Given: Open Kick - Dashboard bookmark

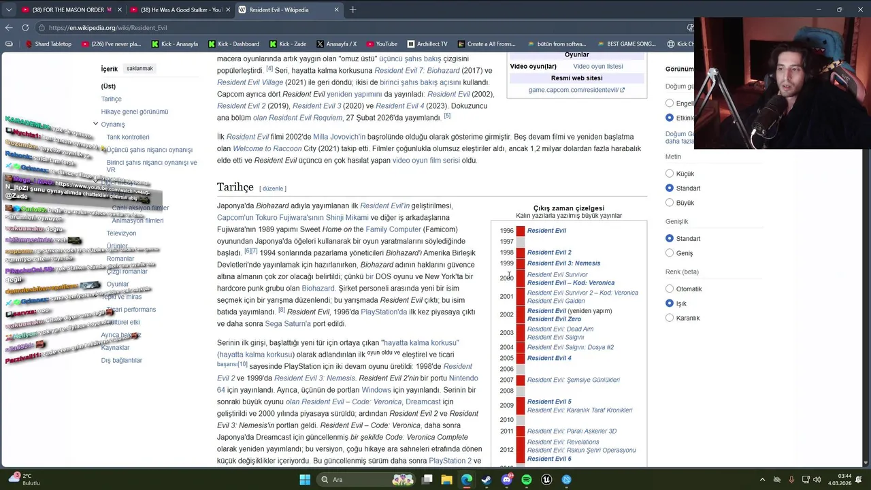Looking at the screenshot, I should [x=233, y=44].
